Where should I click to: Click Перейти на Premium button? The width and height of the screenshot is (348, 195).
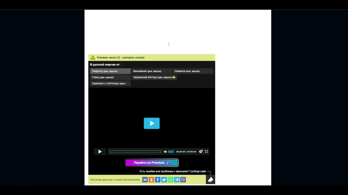click(x=152, y=163)
